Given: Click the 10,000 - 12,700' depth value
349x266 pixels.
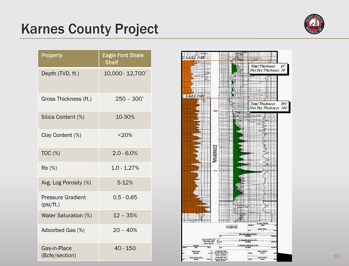Looking at the screenshot, I should tap(125, 73).
